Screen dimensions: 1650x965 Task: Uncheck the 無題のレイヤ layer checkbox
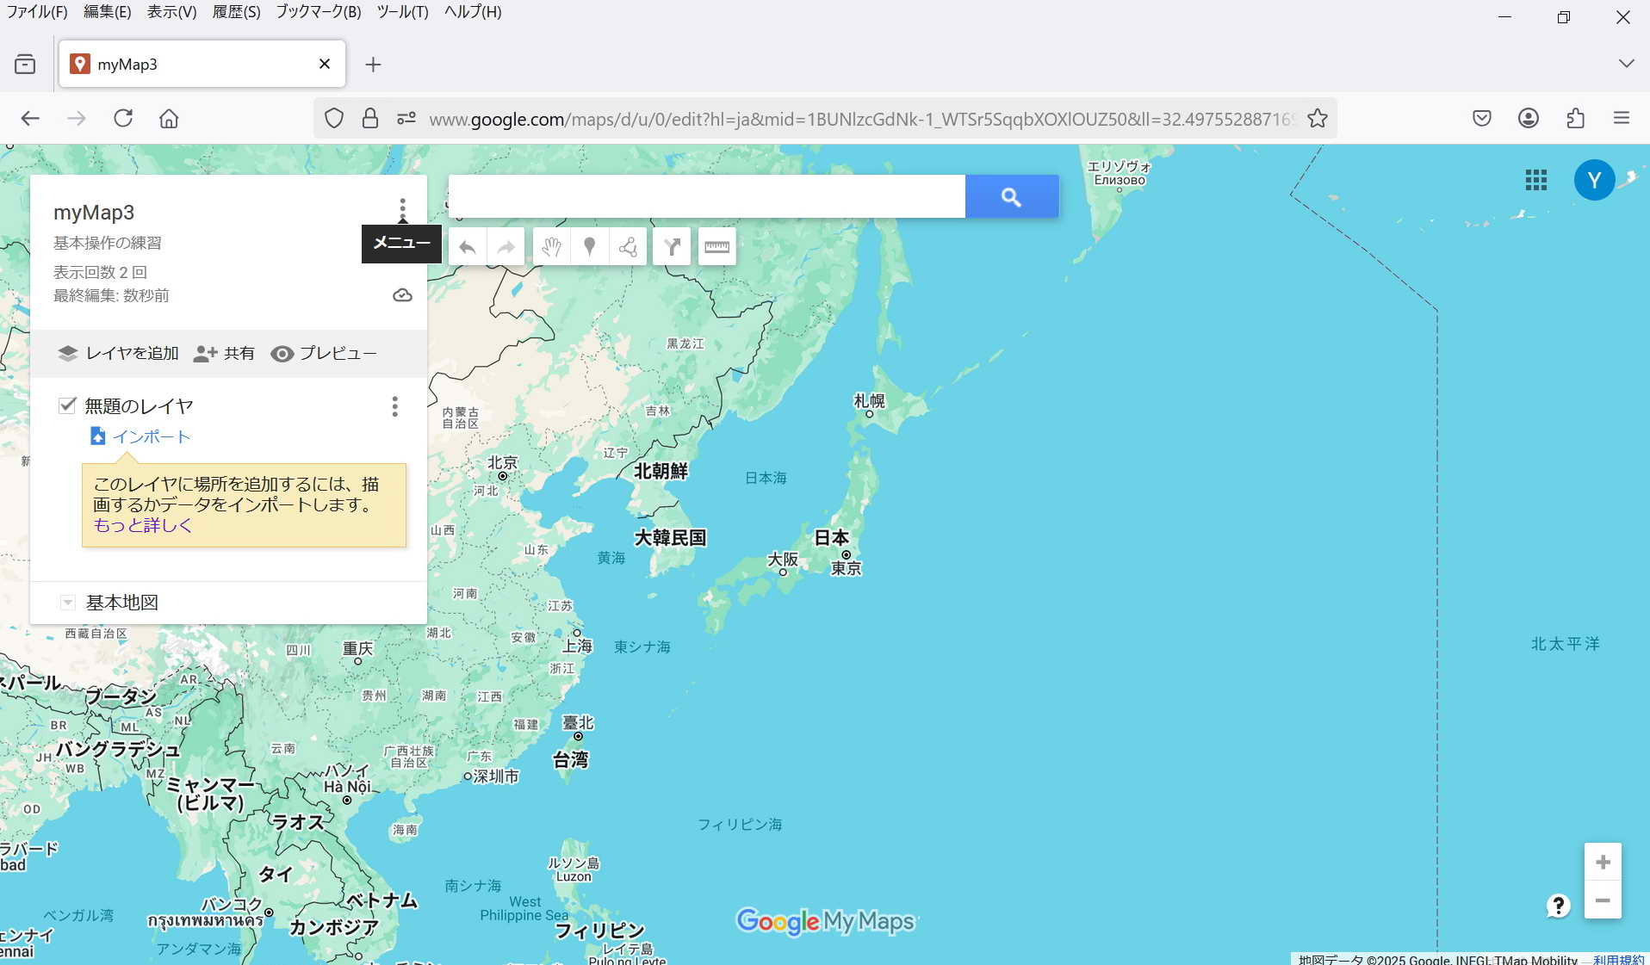click(x=67, y=405)
